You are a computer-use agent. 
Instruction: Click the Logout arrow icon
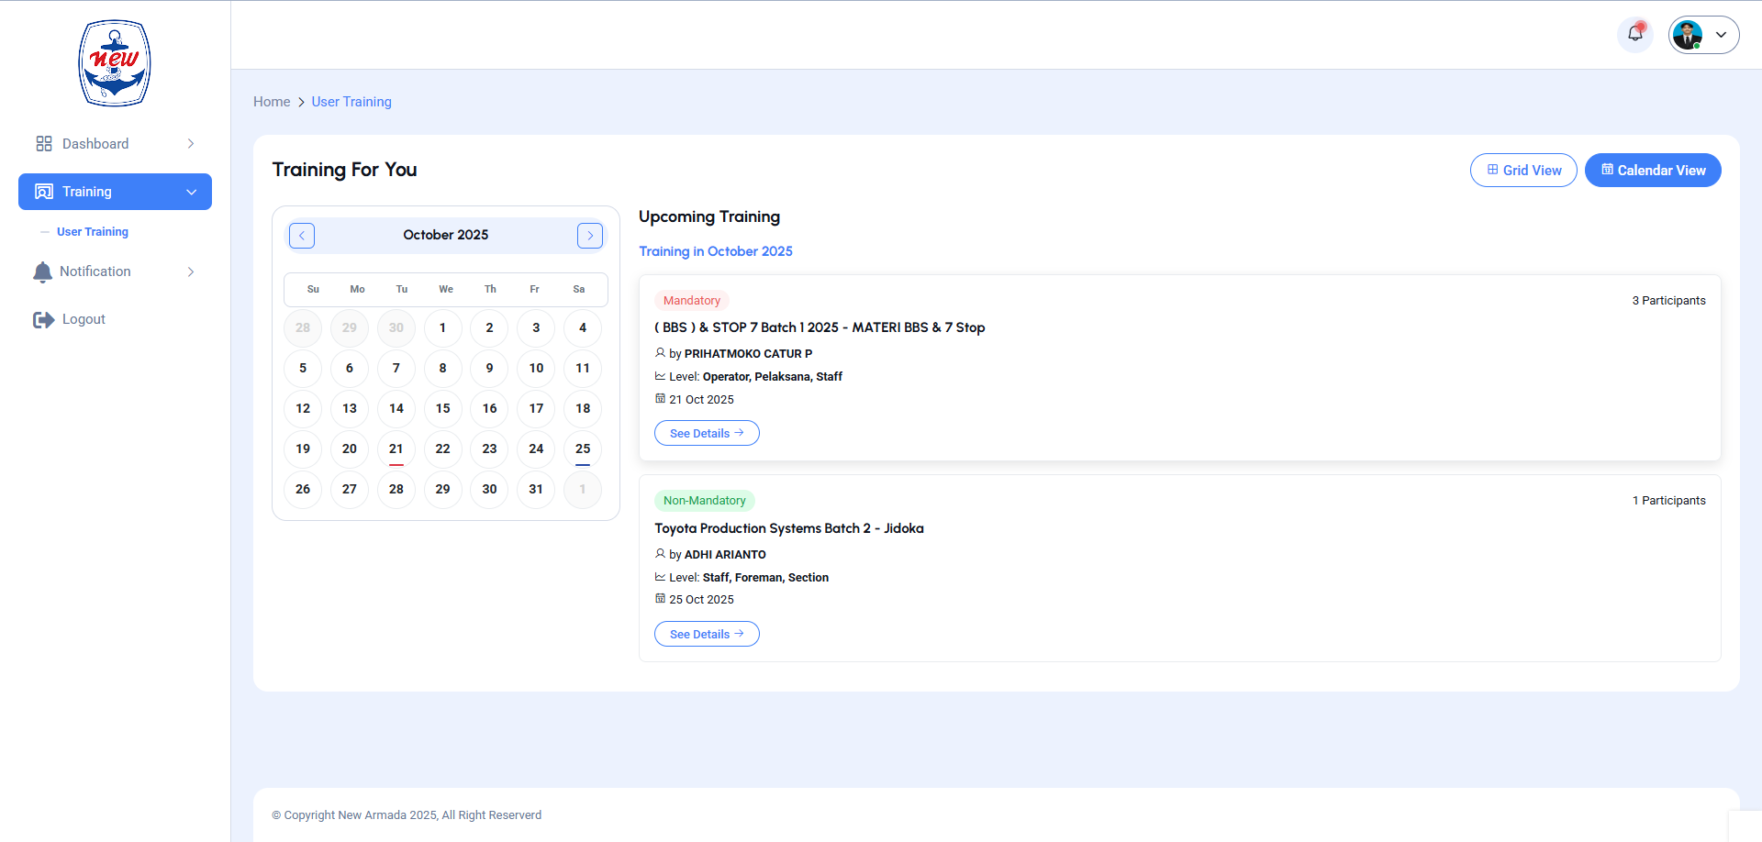[x=43, y=320]
